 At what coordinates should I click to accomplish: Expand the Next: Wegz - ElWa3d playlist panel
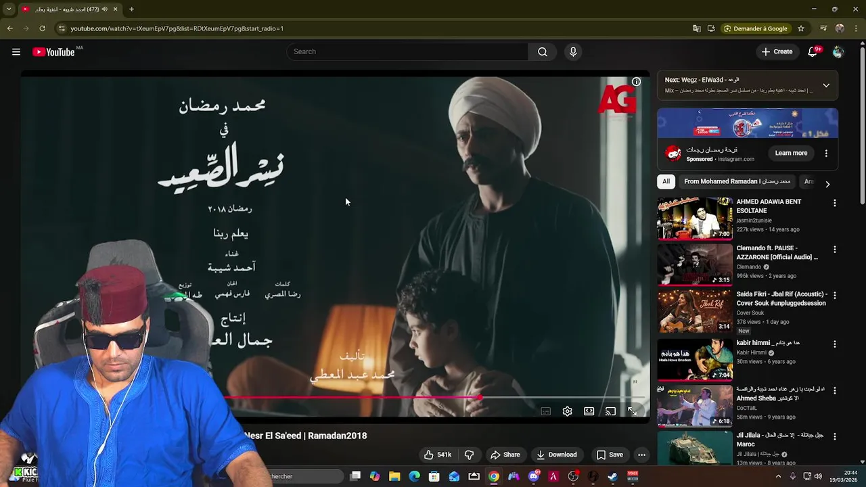[826, 86]
